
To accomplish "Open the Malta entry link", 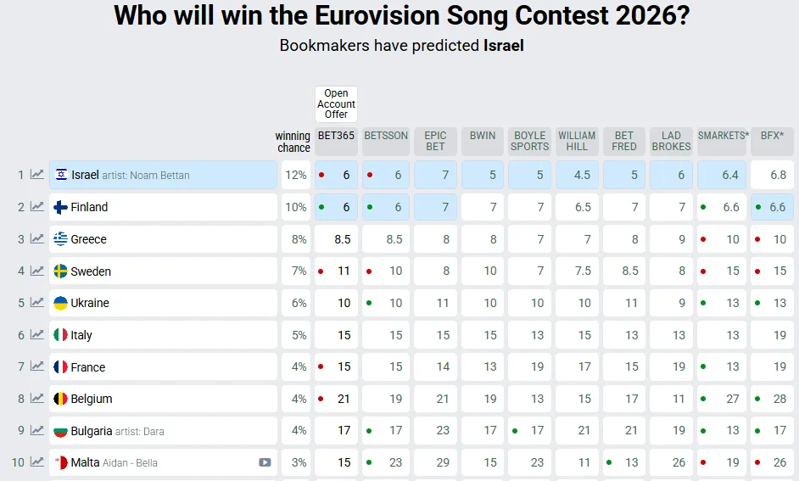I will [85, 462].
